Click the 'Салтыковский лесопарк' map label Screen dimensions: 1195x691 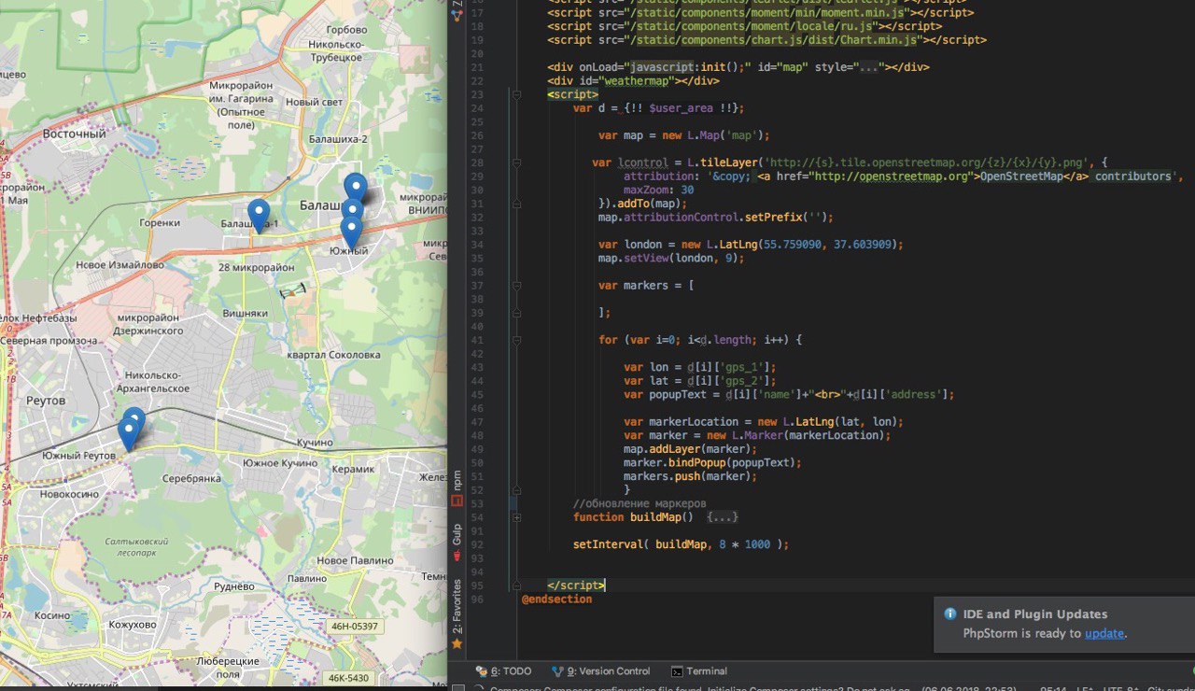tap(136, 547)
